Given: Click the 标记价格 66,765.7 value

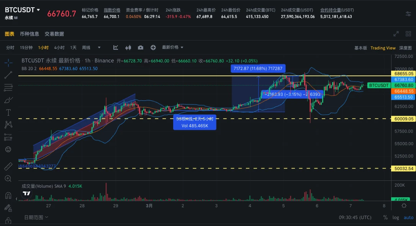Looking at the screenshot, I should tap(90, 16).
